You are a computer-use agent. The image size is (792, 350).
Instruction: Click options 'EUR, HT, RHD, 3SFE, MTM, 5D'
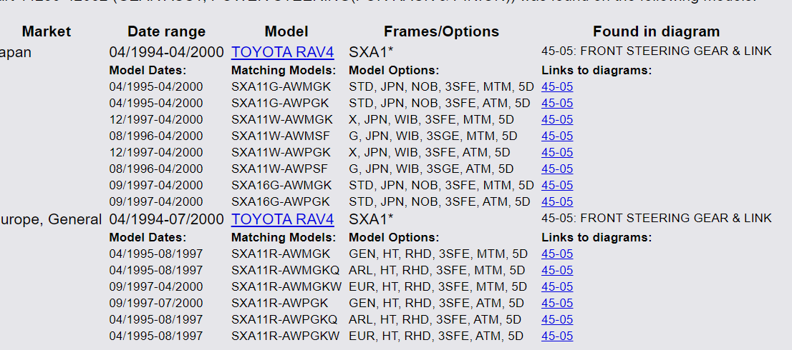pyautogui.click(x=438, y=286)
